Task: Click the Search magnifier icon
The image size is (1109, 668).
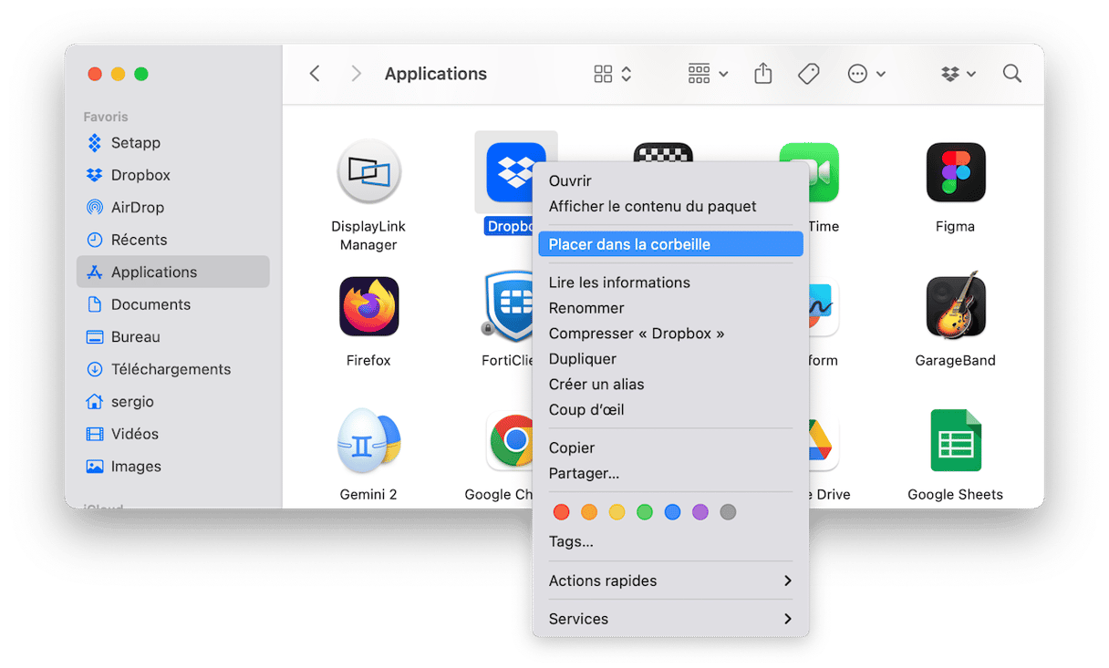Action: click(x=1011, y=74)
